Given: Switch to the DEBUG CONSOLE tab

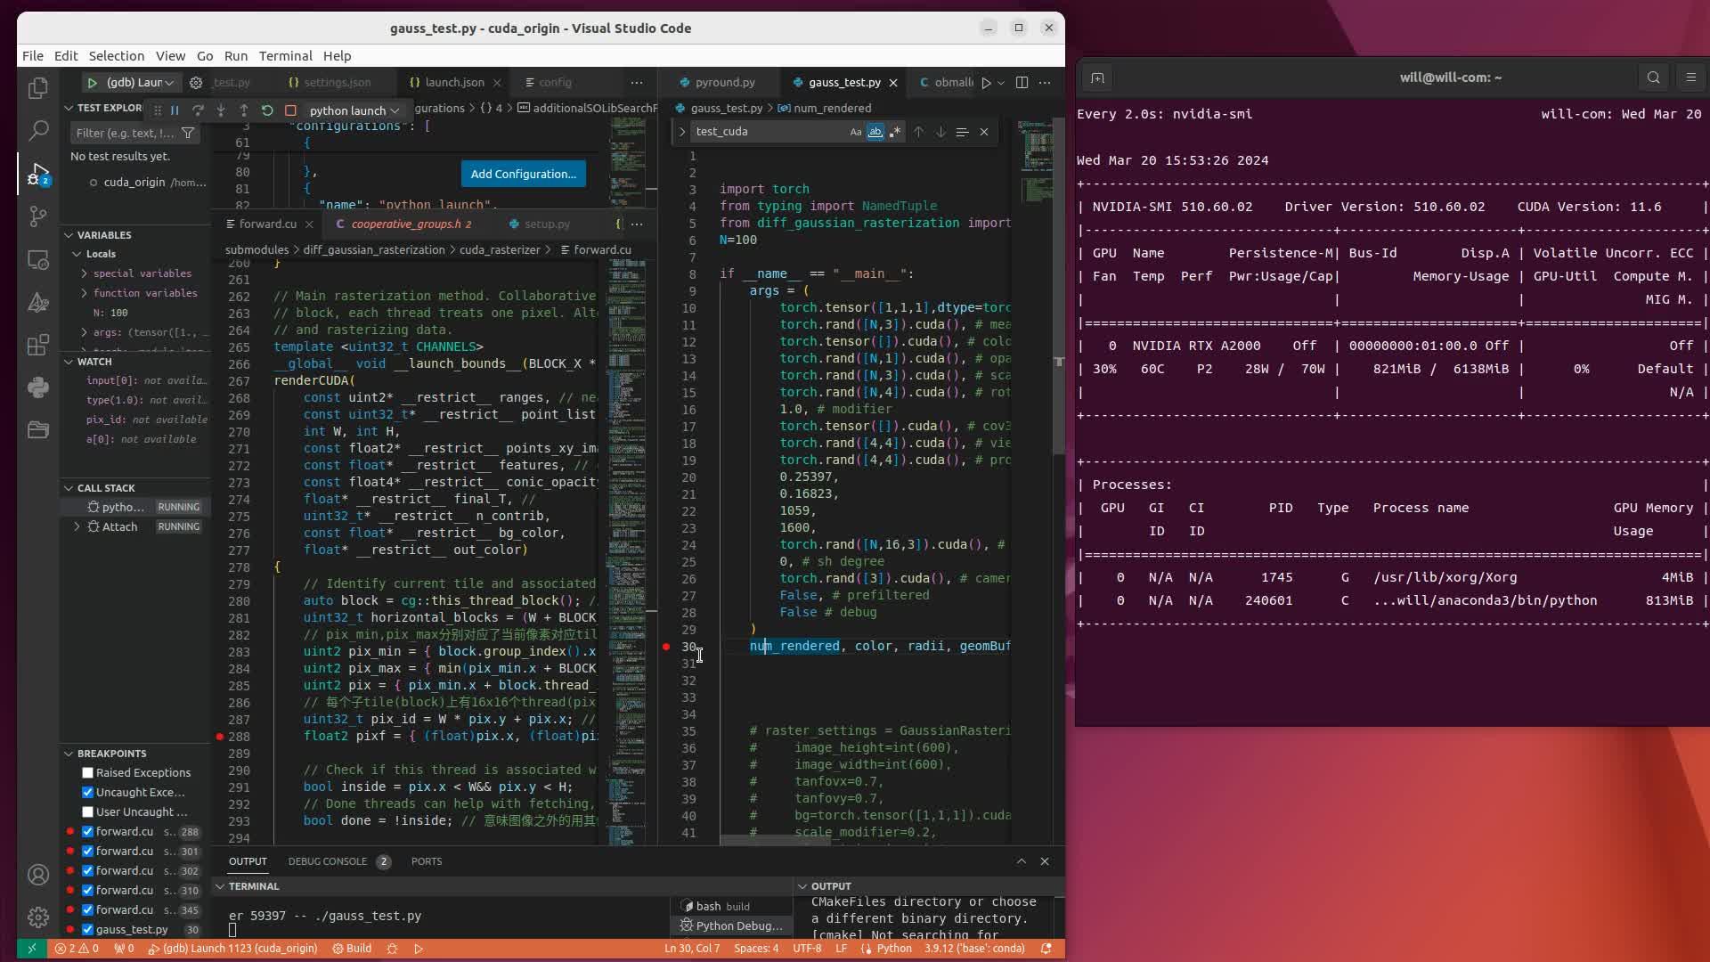Looking at the screenshot, I should [x=326, y=861].
